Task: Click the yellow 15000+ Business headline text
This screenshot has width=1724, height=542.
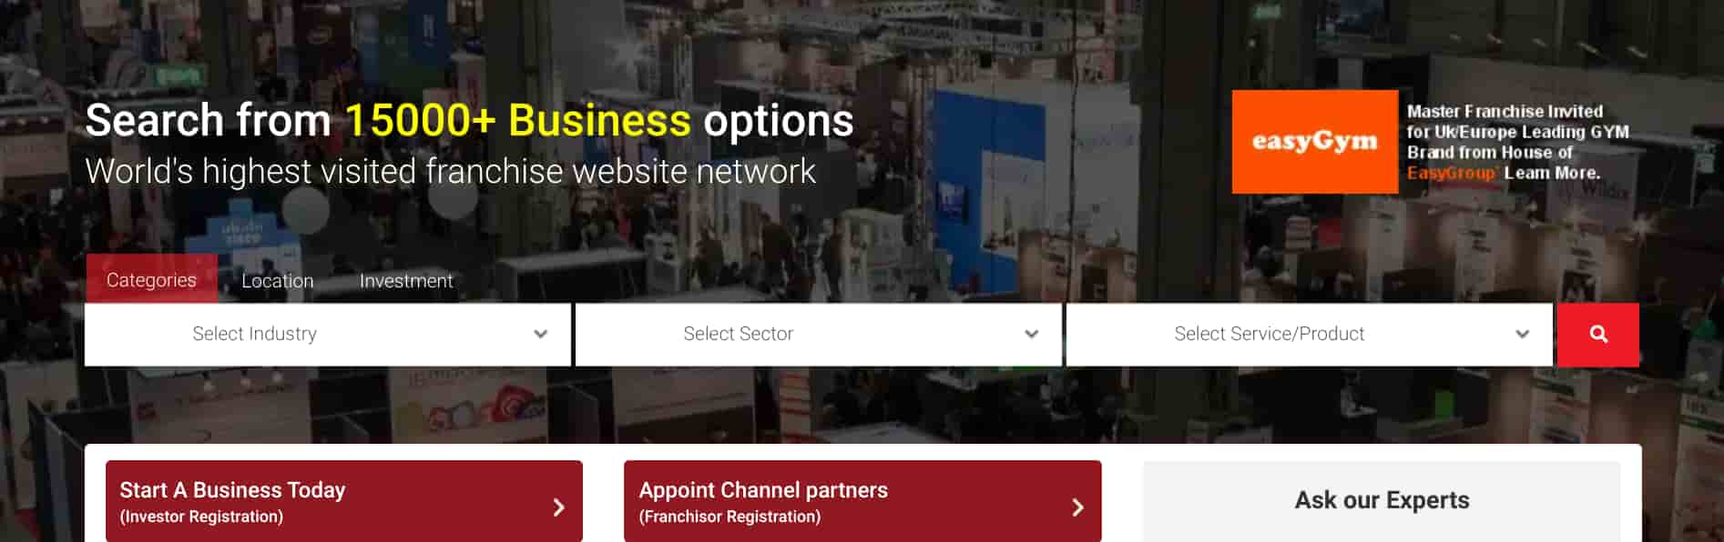Action: click(517, 120)
